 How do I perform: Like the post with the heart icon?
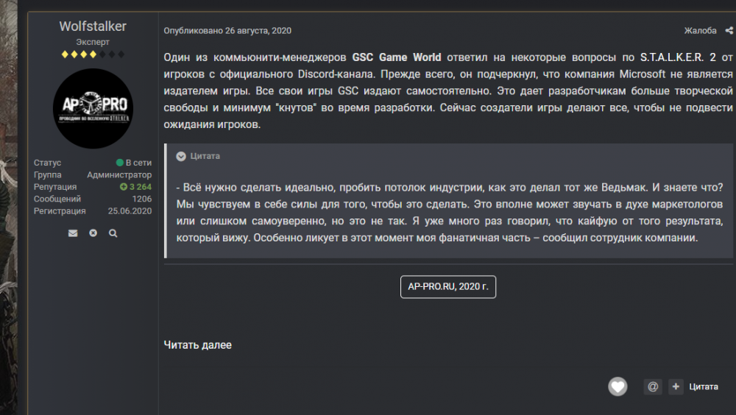point(618,386)
